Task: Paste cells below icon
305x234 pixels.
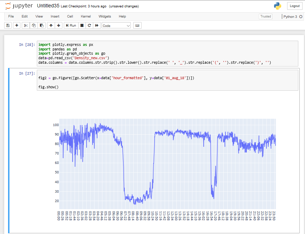Action: coord(41,26)
